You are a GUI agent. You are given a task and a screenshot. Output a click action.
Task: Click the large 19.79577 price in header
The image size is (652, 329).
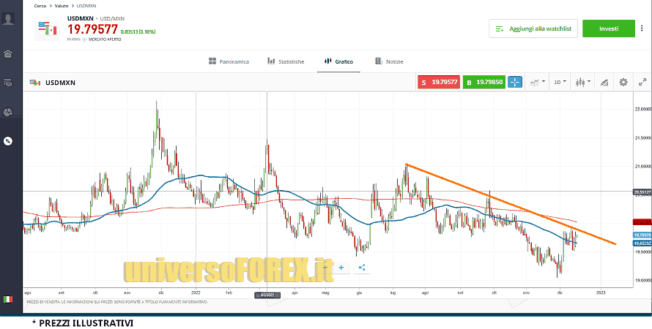point(93,29)
